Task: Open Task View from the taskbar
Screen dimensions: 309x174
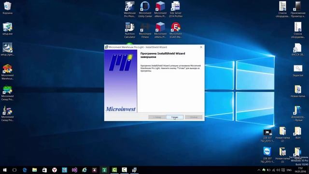Action: [x=14, y=170]
